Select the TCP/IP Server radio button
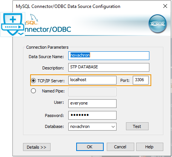The width and height of the screenshot is (172, 157). tap(33, 80)
